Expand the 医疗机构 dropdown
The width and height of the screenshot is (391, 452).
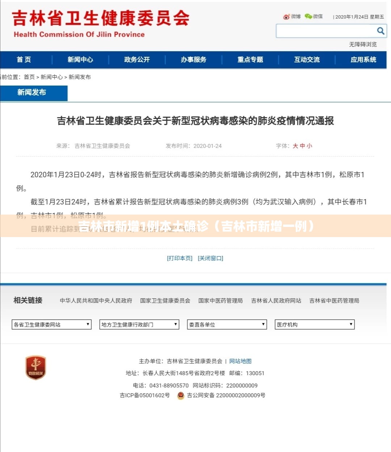tap(315, 324)
